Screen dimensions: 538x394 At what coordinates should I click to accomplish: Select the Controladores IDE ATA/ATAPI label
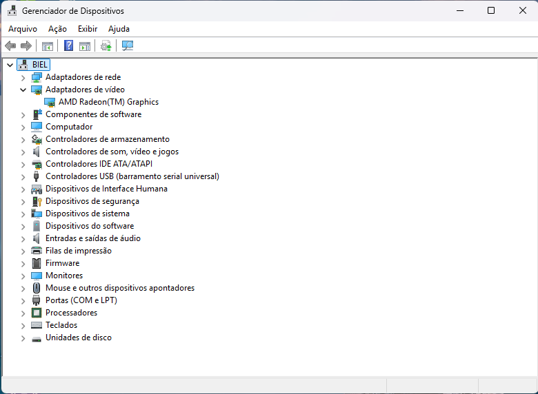point(99,164)
